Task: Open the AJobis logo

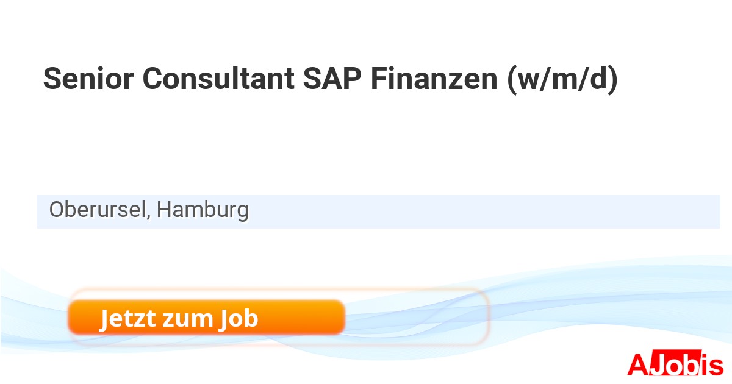Action: (x=675, y=365)
